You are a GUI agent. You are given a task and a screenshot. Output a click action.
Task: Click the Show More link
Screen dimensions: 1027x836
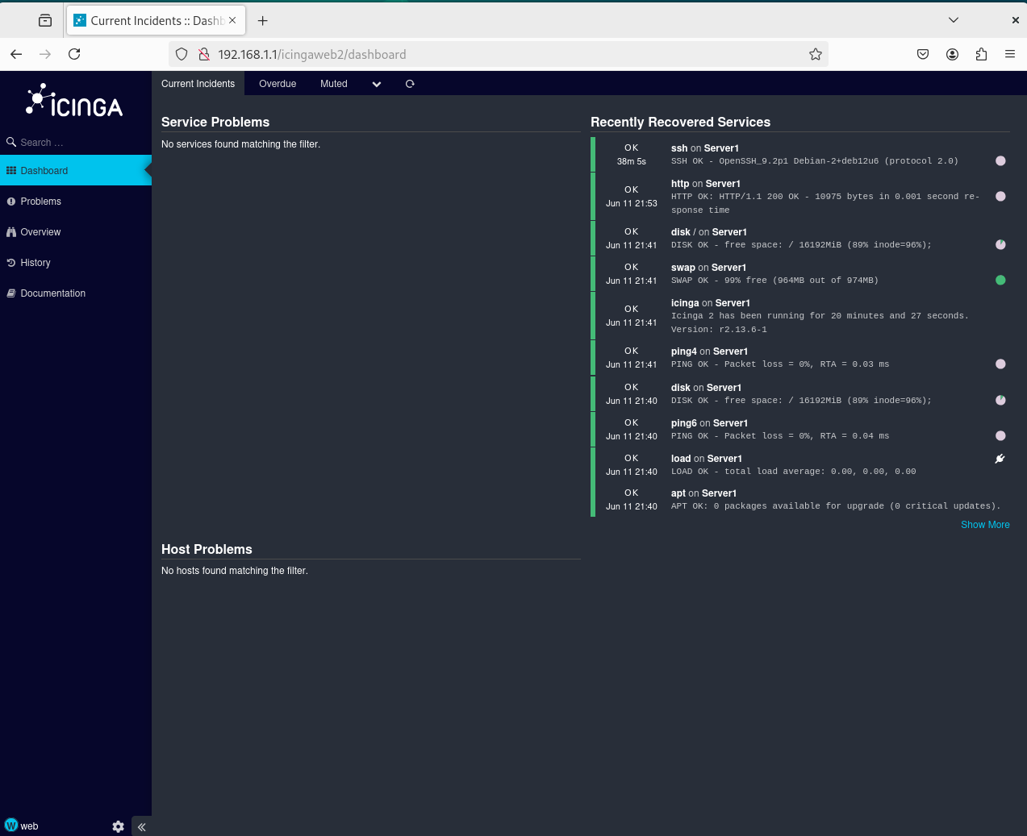coord(985,525)
